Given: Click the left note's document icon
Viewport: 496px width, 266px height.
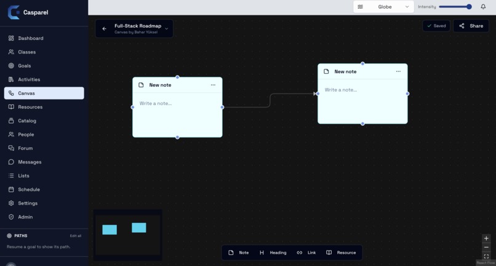Looking at the screenshot, I should (x=141, y=85).
